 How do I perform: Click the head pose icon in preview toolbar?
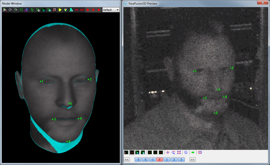click(x=185, y=152)
